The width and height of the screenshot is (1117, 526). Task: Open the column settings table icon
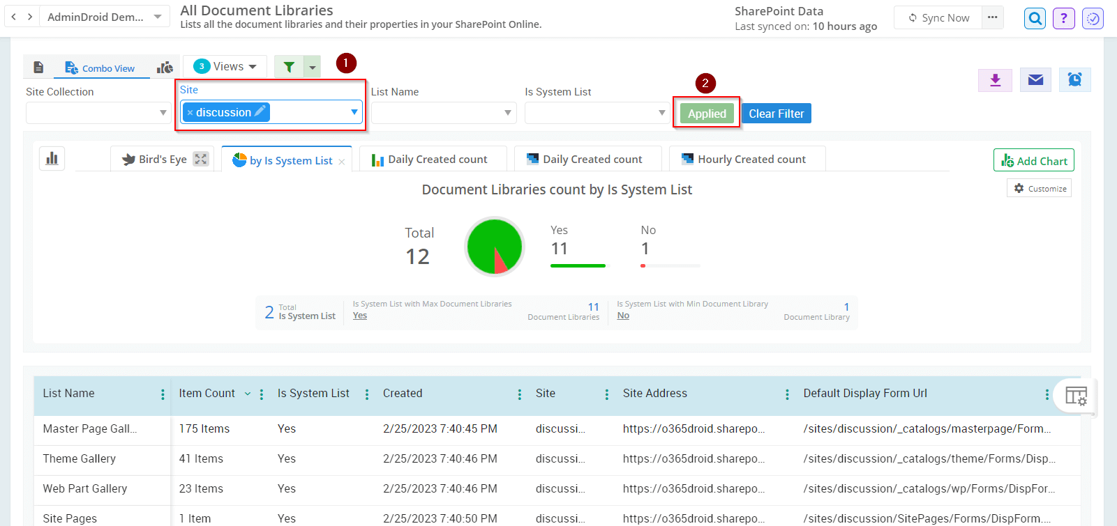click(x=1076, y=396)
